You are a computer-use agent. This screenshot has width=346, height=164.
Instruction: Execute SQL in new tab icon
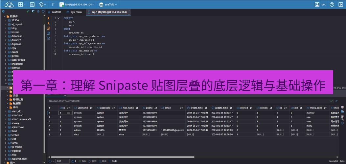49,23
